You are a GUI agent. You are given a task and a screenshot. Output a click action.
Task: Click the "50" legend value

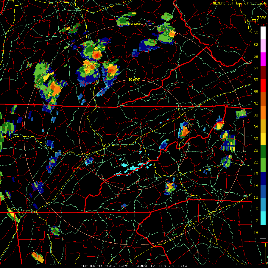tap(256, 80)
